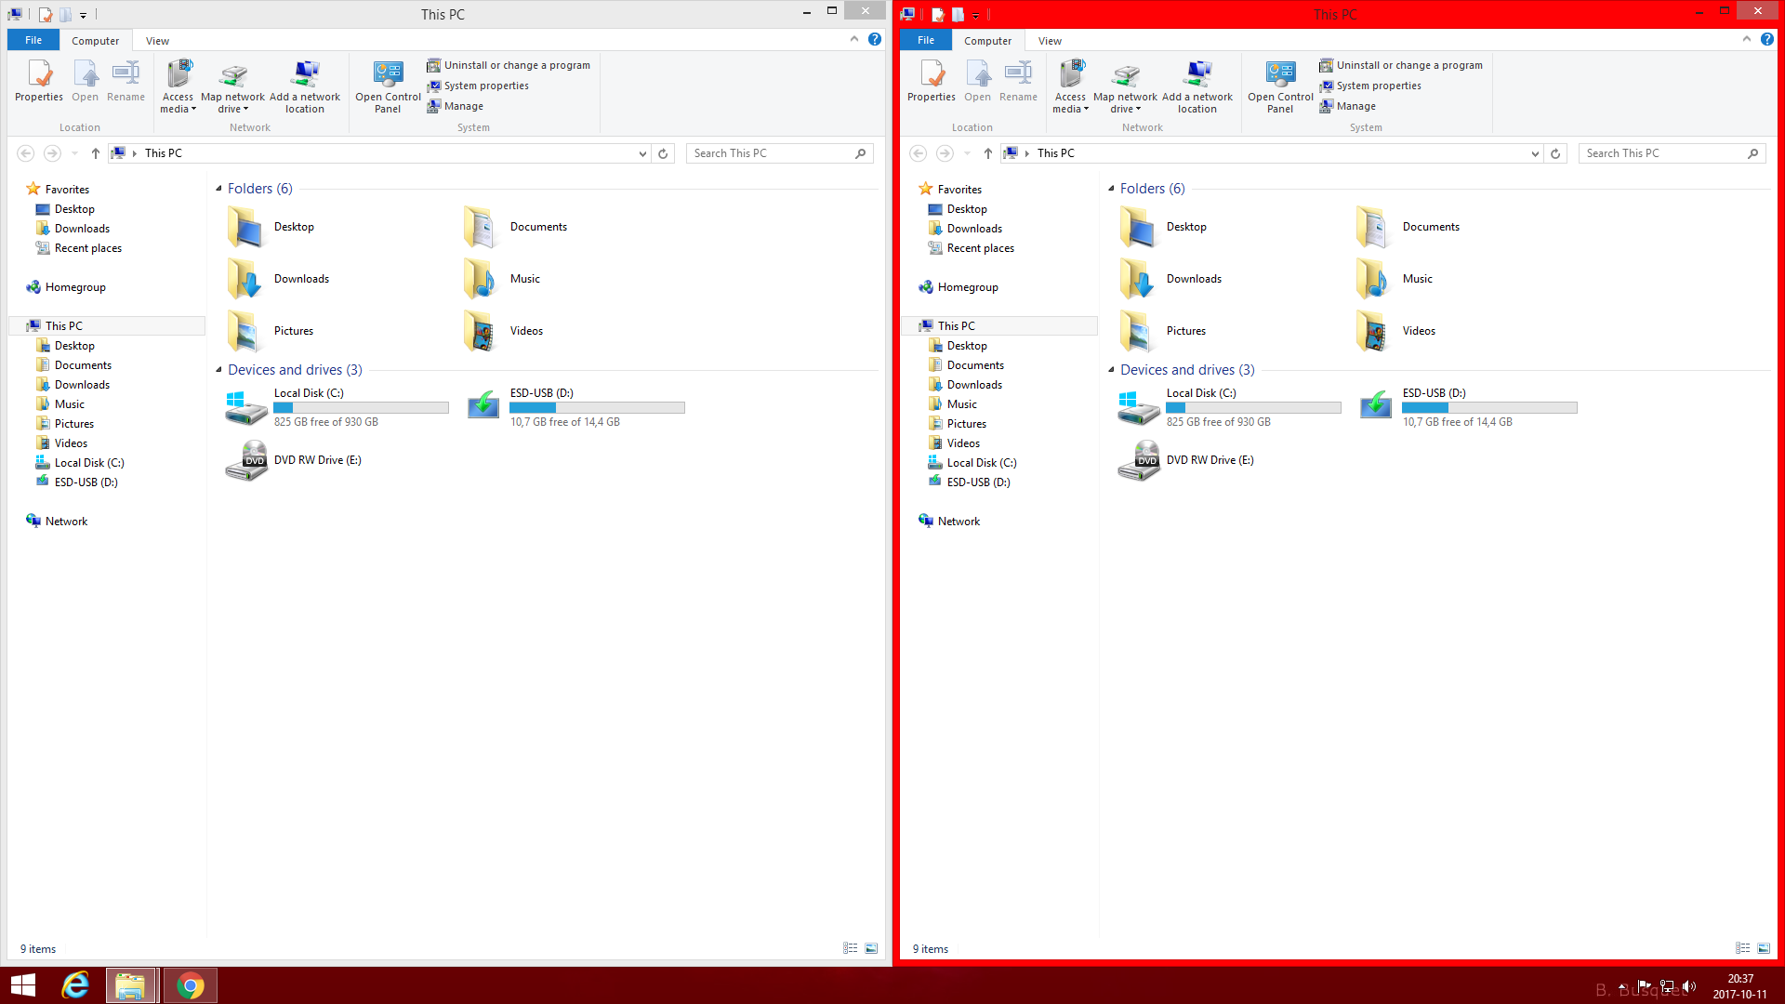Switch to large icons view in right window
The image size is (1785, 1004).
coord(1764,948)
